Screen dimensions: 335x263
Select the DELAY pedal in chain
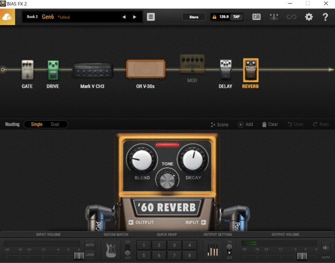pyautogui.click(x=226, y=70)
